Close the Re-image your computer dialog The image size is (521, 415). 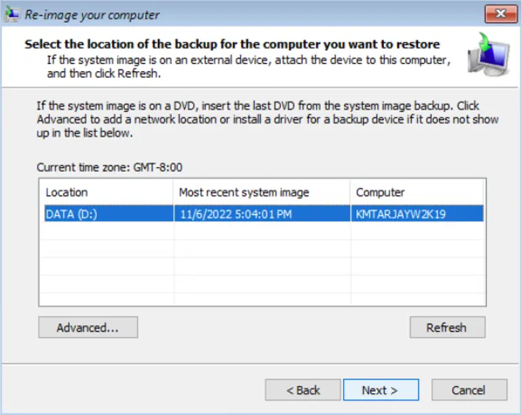[x=500, y=14]
